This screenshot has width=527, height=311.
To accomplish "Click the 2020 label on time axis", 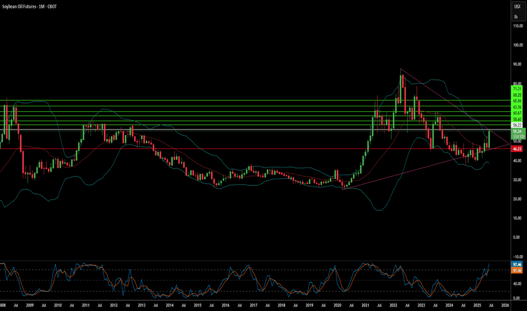I will (x=338, y=305).
